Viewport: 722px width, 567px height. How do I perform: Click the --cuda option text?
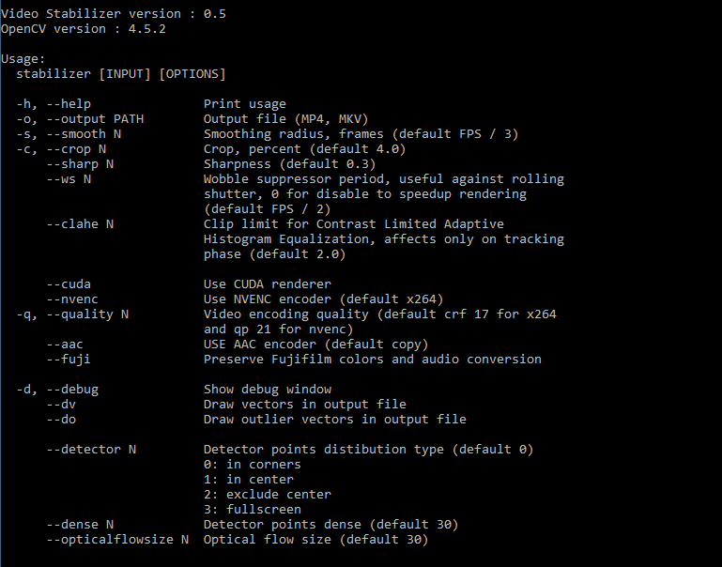69,284
